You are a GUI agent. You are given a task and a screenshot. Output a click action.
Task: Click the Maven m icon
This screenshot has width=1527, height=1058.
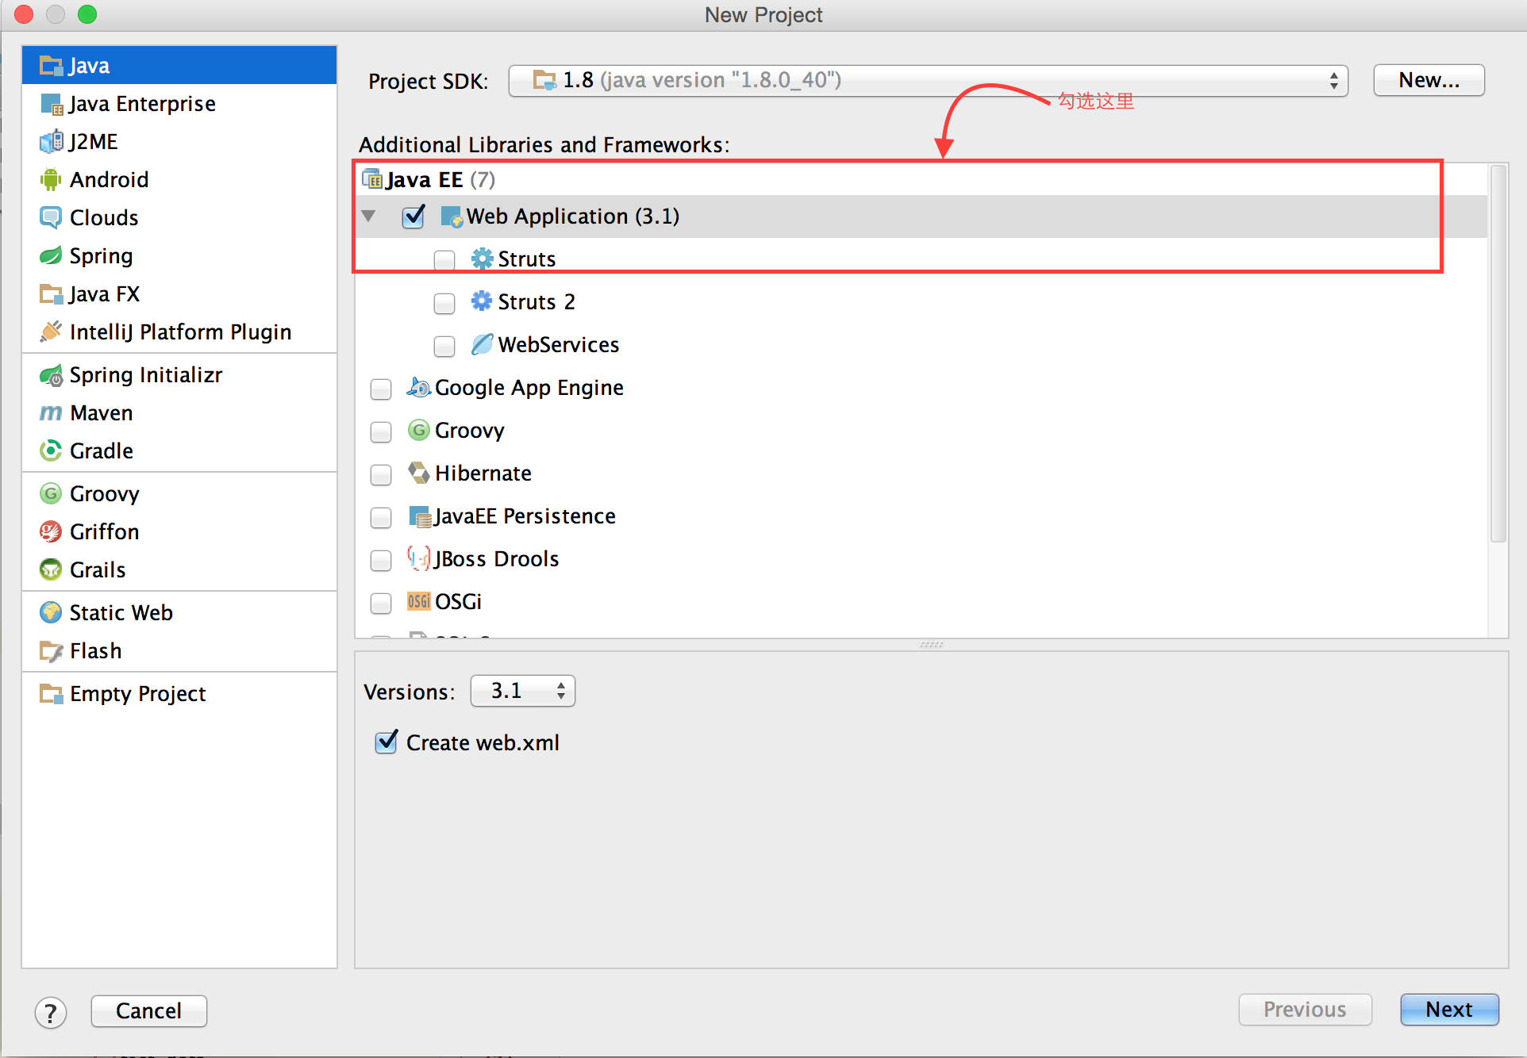click(51, 413)
